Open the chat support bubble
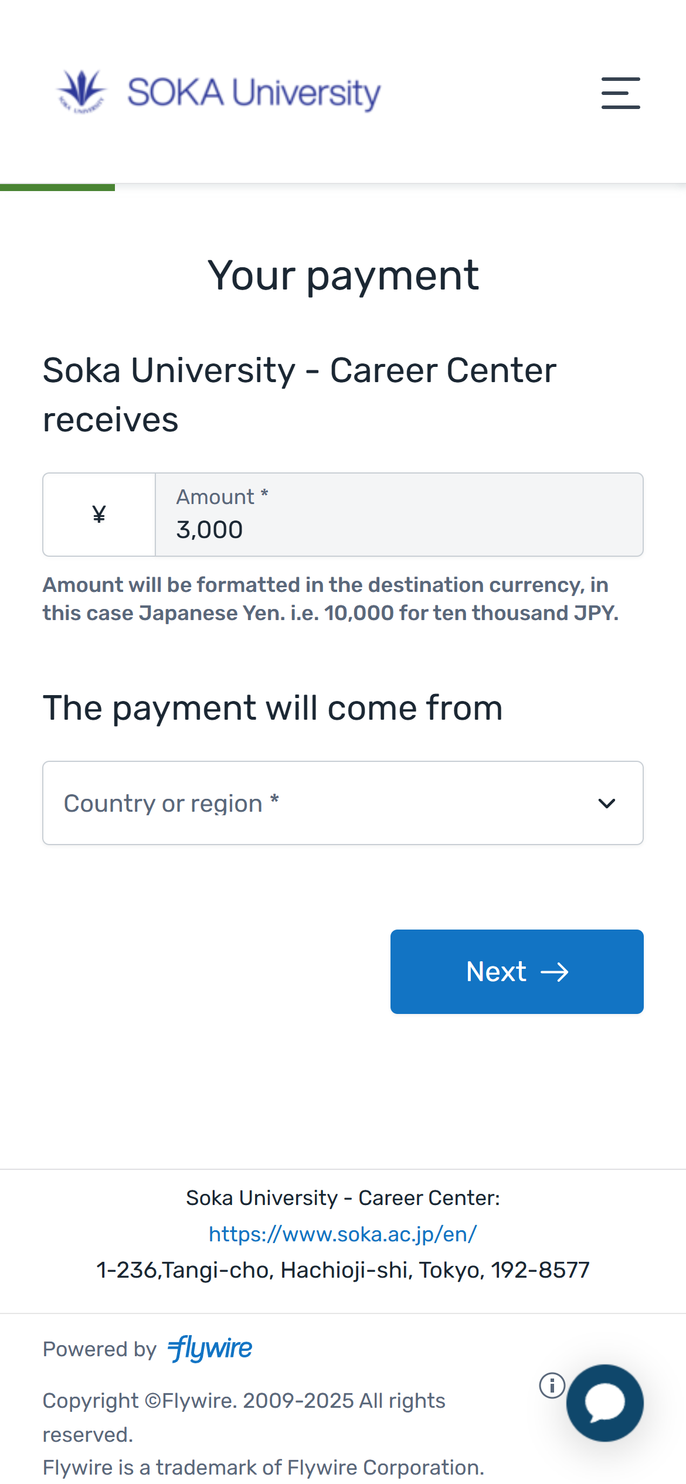 (x=605, y=1403)
